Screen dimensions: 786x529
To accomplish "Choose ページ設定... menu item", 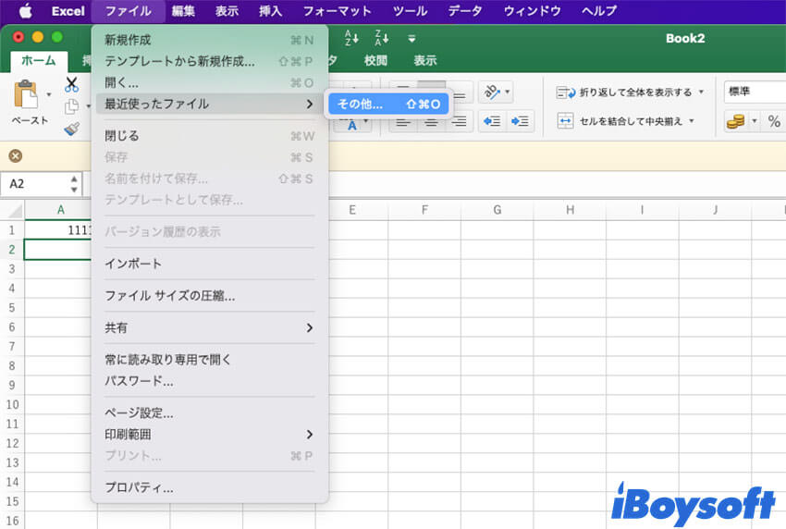I will click(210, 413).
